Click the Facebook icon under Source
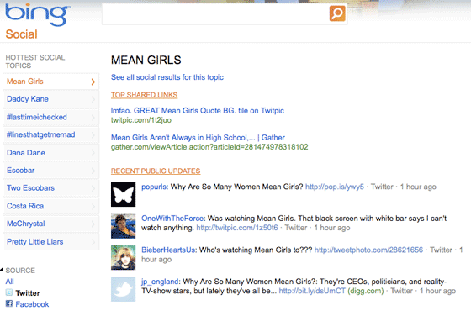Viewport: 471px width, 316px height. tap(9, 303)
